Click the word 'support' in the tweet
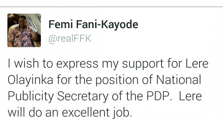223x119 pixels. click(143, 64)
